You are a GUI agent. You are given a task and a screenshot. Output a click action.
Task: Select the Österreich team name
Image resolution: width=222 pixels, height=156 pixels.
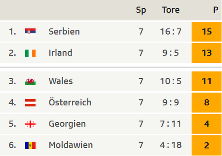[70, 102]
